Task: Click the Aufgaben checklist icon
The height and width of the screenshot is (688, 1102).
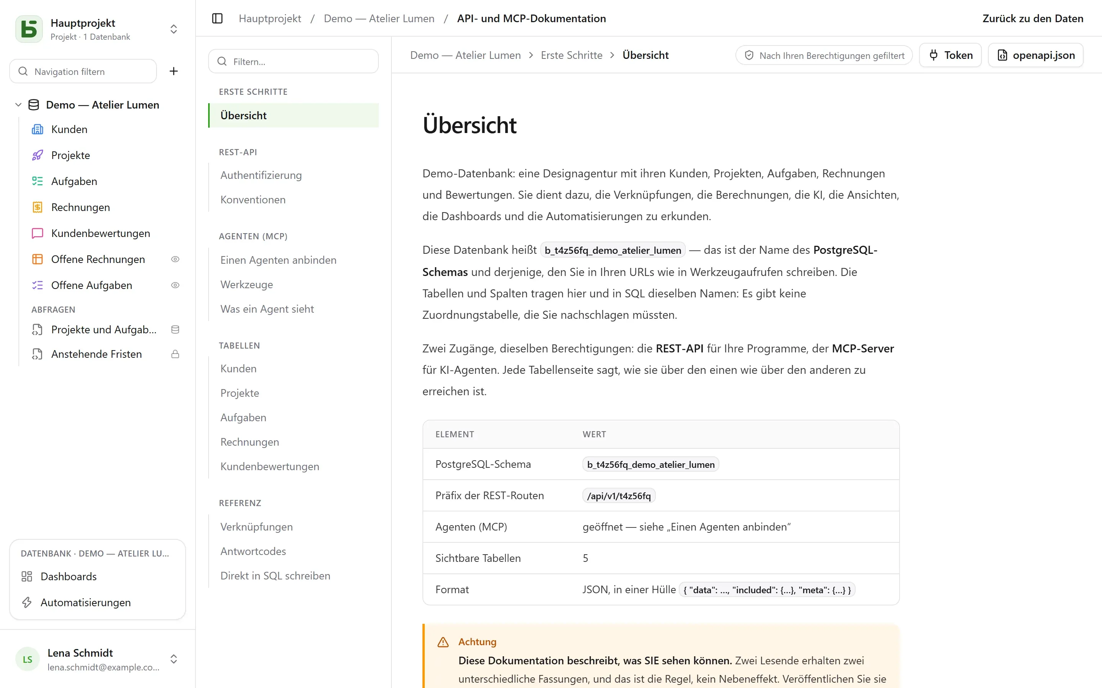Action: tap(37, 182)
